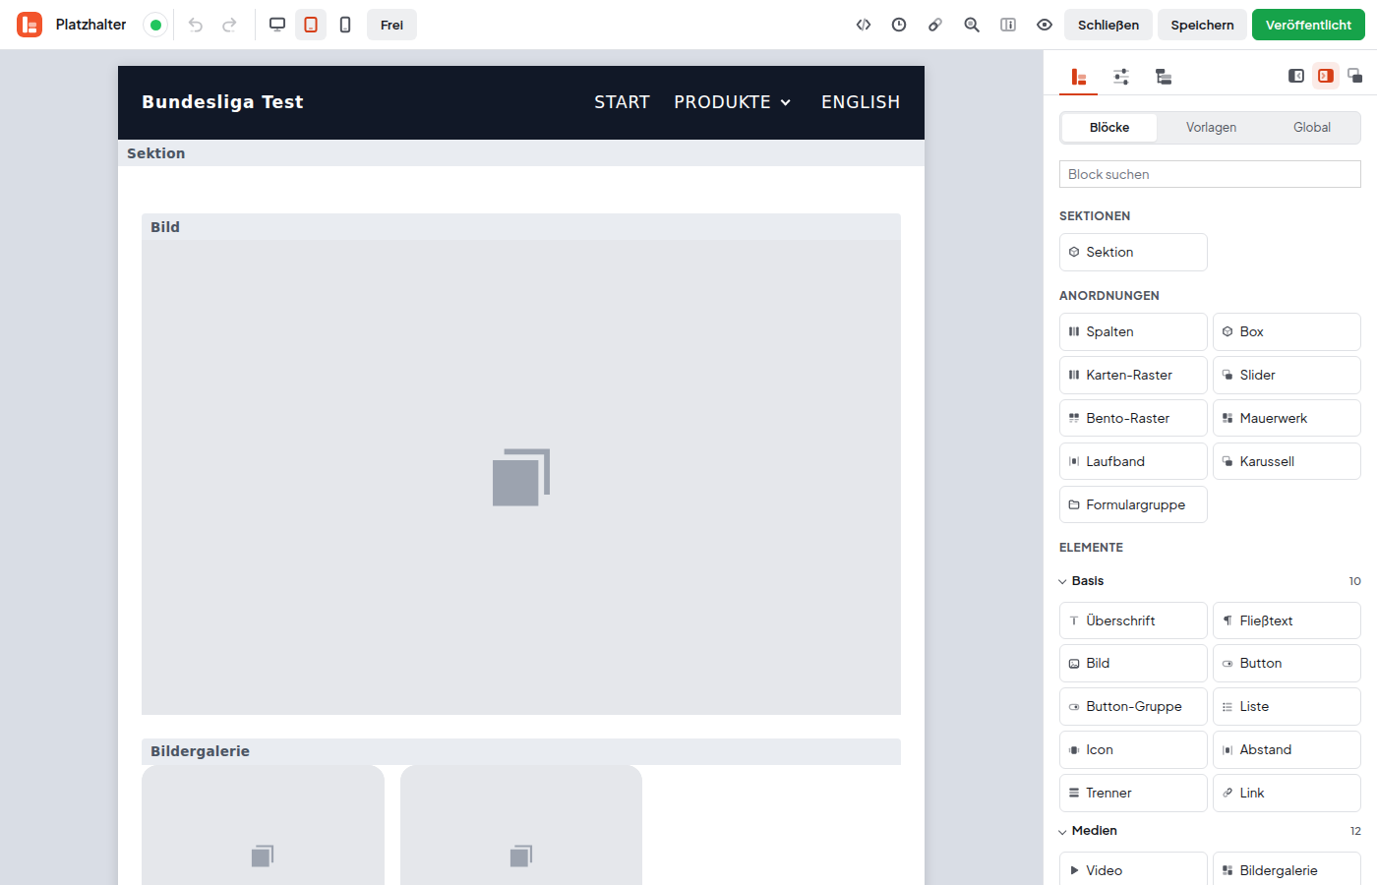
Task: Click the magnifier zoom icon
Action: click(x=972, y=25)
